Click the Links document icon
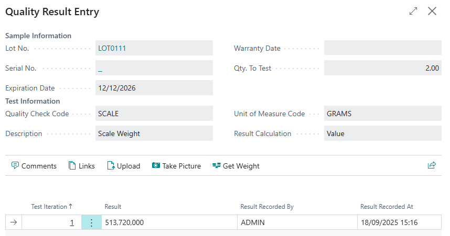Viewport: 450px width, 236px height. pyautogui.click(x=72, y=166)
